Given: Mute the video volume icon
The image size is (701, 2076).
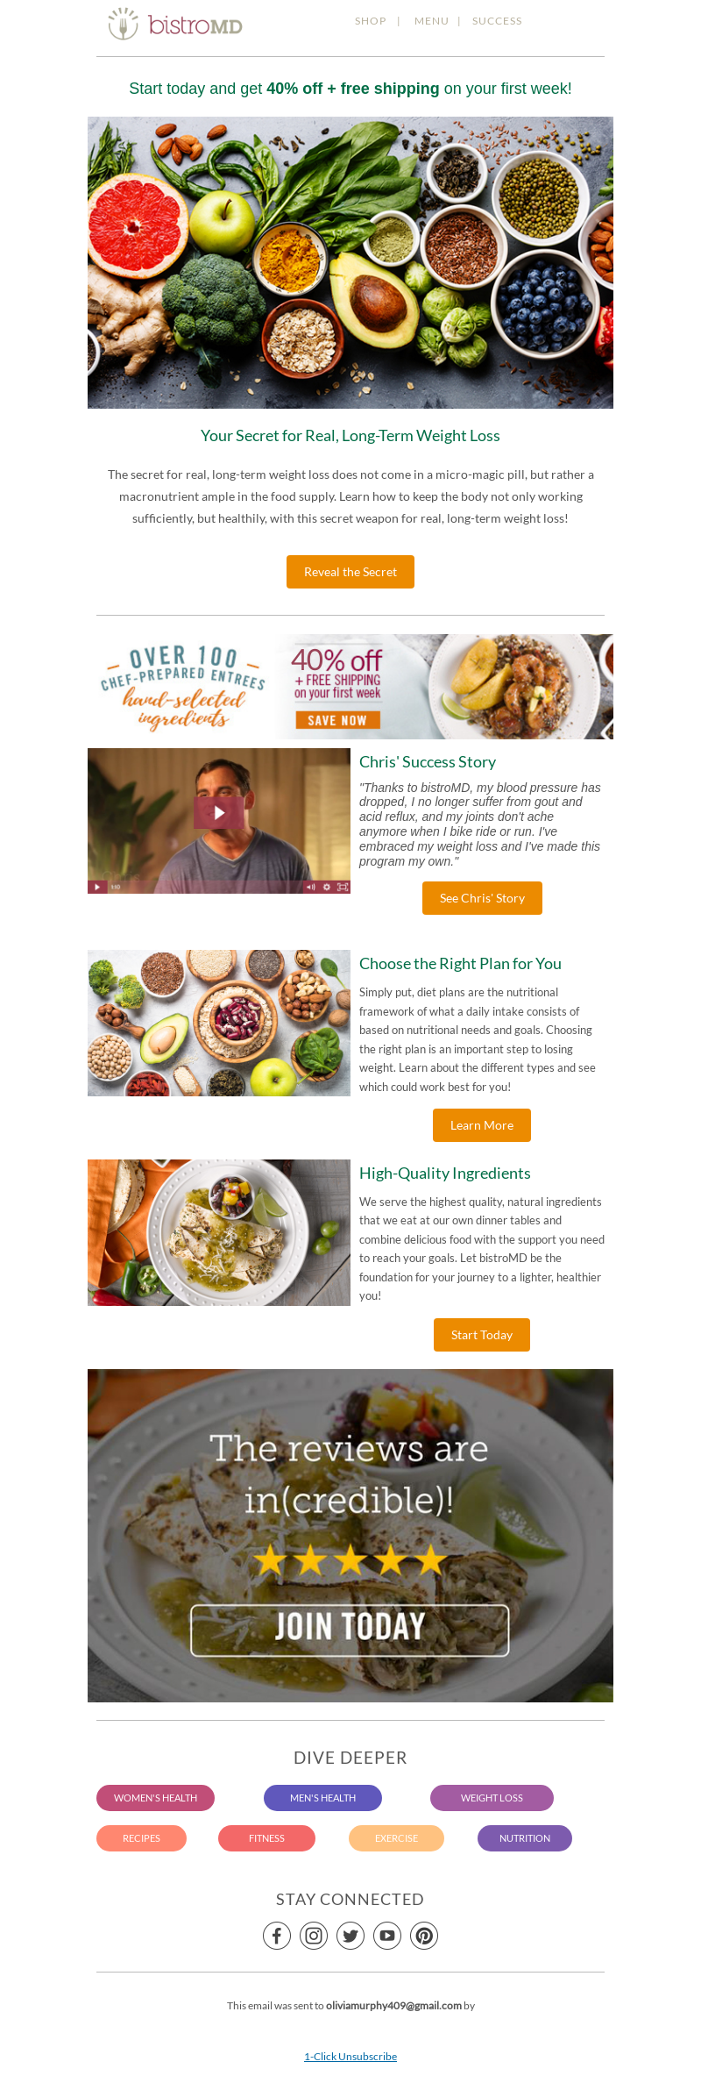Looking at the screenshot, I should [310, 887].
